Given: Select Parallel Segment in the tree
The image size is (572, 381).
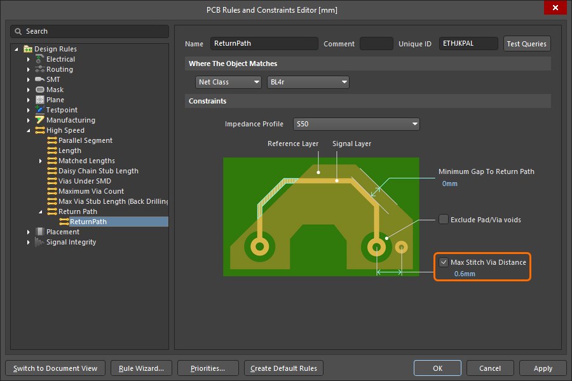Looking at the screenshot, I should pos(85,140).
